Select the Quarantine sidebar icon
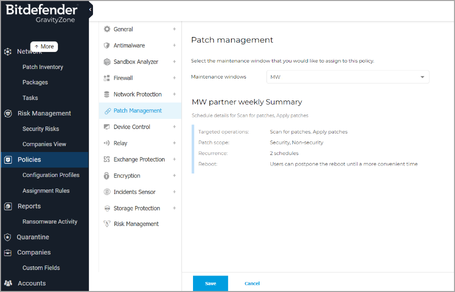This screenshot has height=292, width=455. (x=7, y=236)
